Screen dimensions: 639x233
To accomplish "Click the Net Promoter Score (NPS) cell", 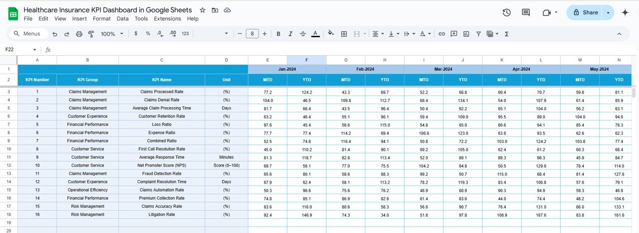I will coord(162,165).
